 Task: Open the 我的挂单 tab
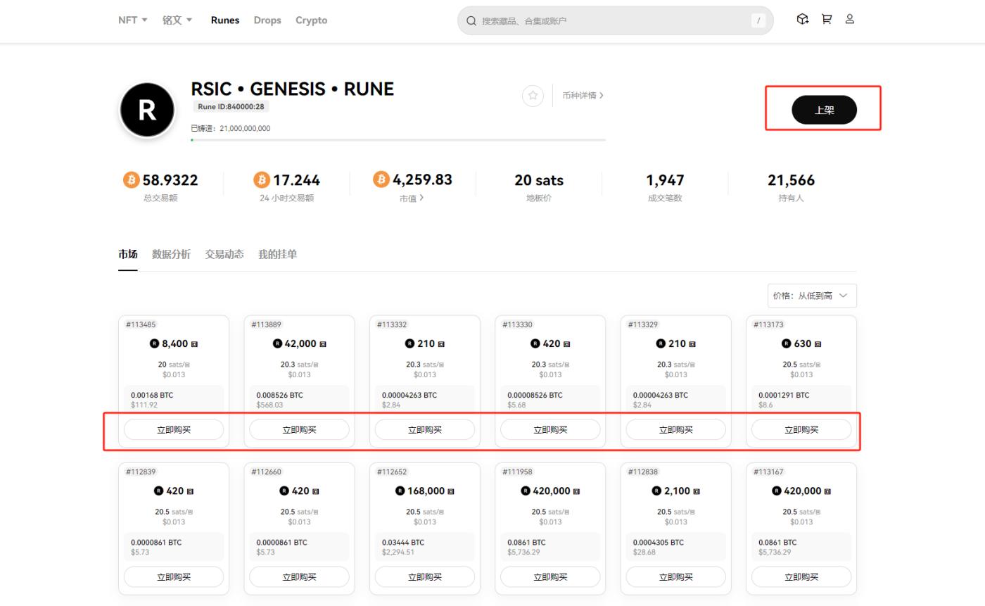pos(277,254)
